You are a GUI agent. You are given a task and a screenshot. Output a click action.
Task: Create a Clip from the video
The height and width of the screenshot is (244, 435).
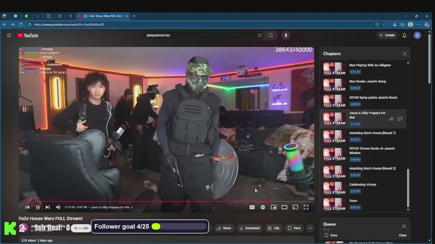tap(273, 228)
